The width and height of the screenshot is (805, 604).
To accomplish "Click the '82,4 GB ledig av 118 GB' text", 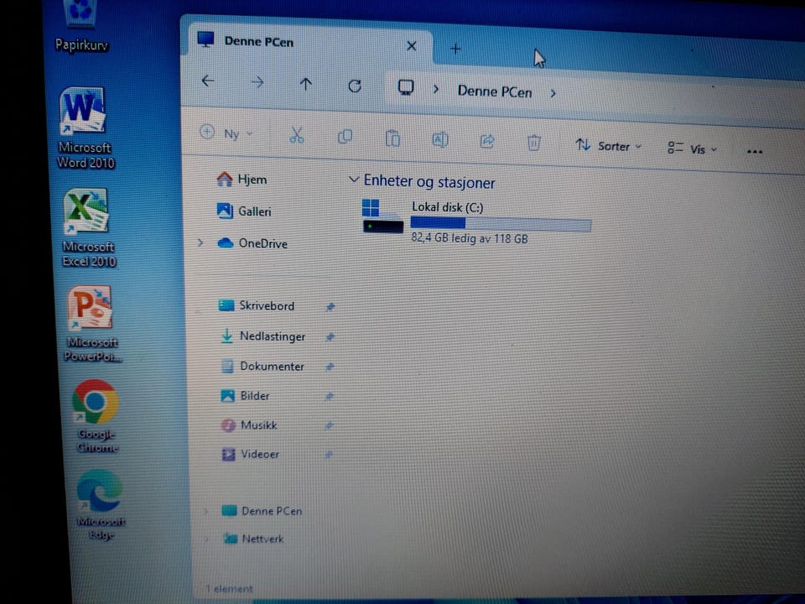I will click(470, 238).
